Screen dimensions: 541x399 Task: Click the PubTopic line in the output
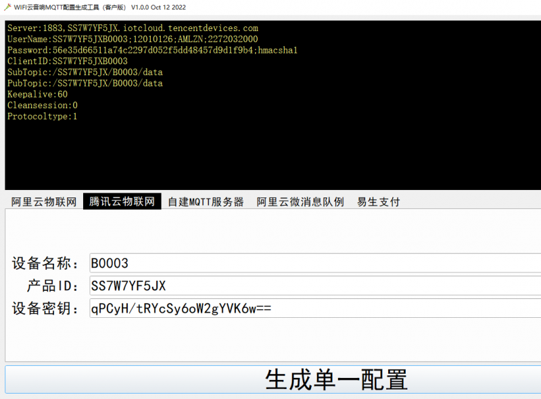[85, 83]
